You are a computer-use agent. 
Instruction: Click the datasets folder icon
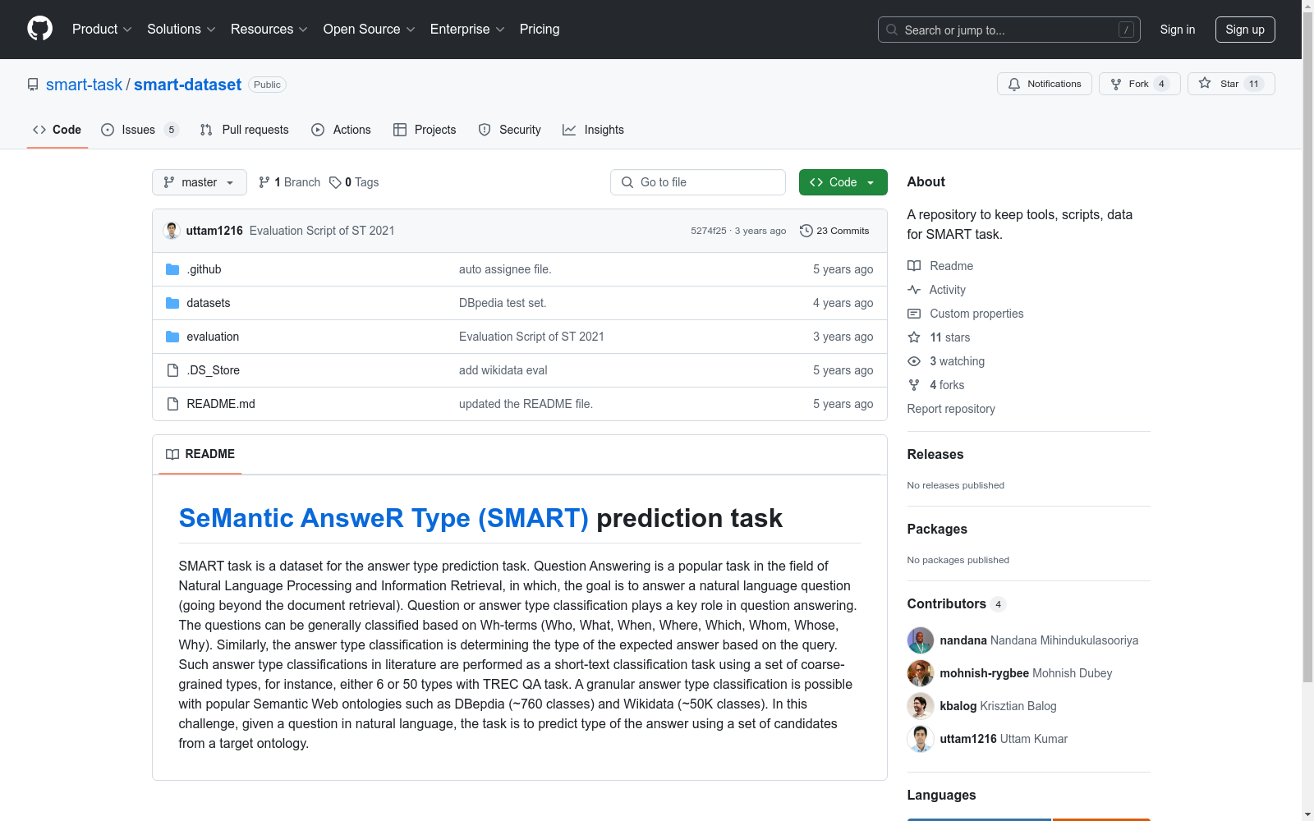pyautogui.click(x=172, y=303)
